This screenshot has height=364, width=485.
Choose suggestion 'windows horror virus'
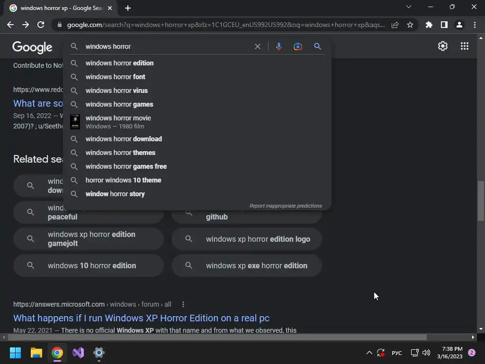click(197, 91)
